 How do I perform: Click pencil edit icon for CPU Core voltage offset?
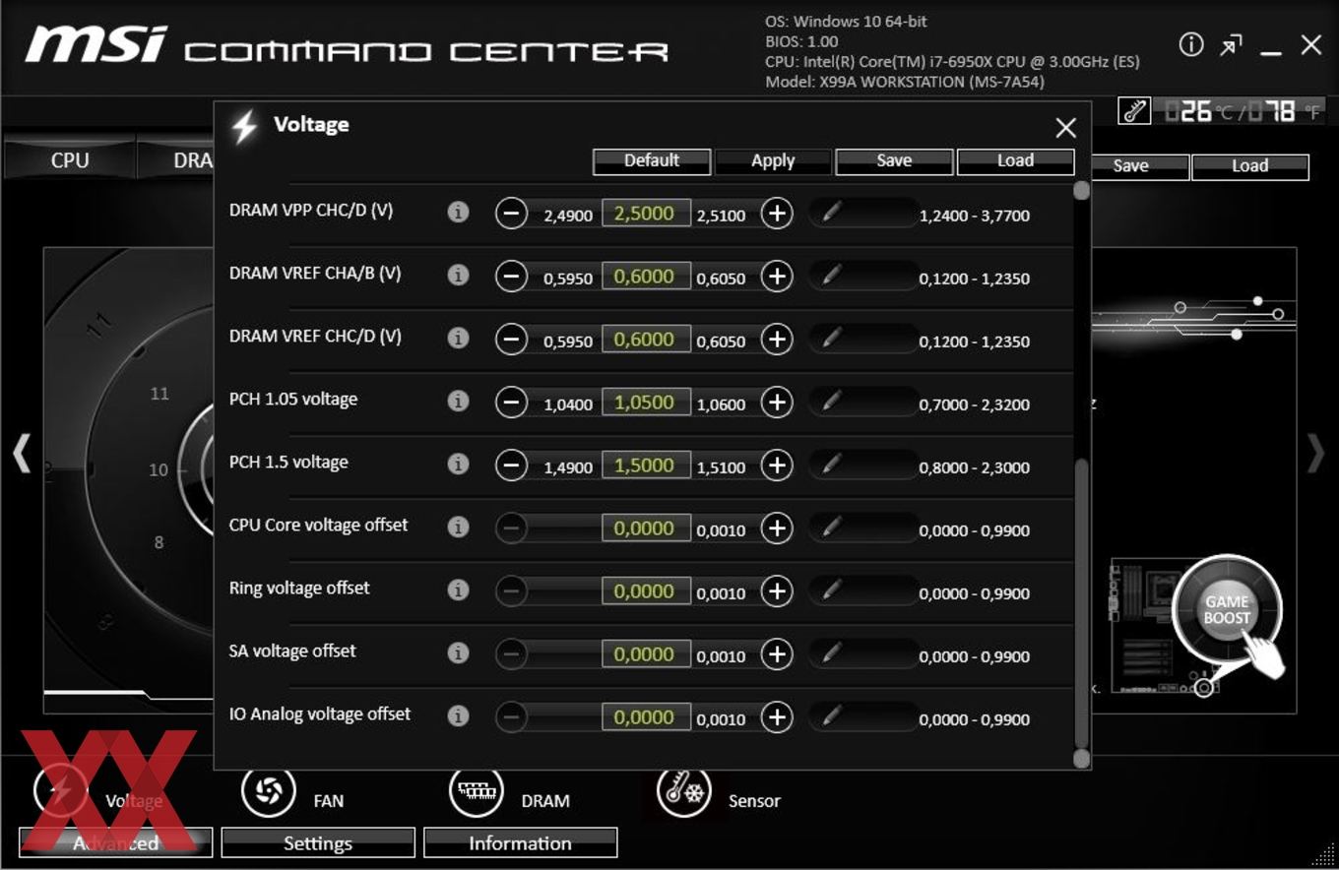pos(831,527)
